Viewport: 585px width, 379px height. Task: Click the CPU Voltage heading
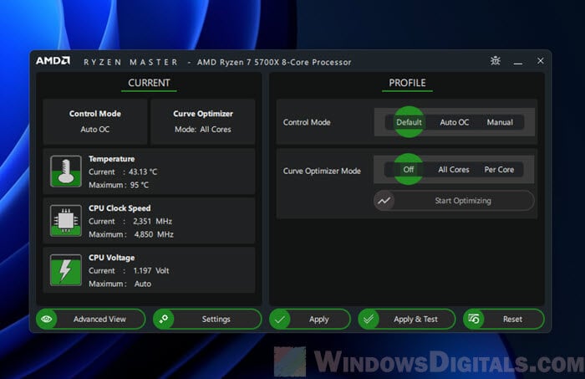tap(111, 258)
